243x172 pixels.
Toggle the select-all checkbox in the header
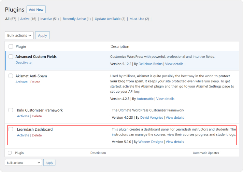click(11, 47)
